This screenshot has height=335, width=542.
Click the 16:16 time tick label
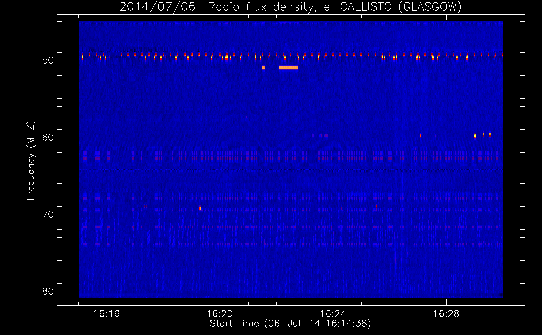[x=107, y=314]
